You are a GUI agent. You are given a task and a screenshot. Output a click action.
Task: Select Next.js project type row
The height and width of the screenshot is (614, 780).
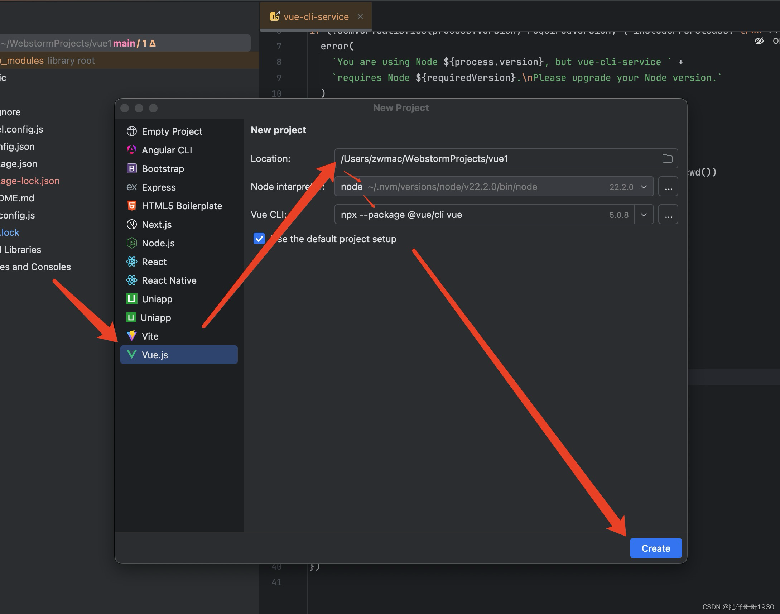tap(179, 225)
